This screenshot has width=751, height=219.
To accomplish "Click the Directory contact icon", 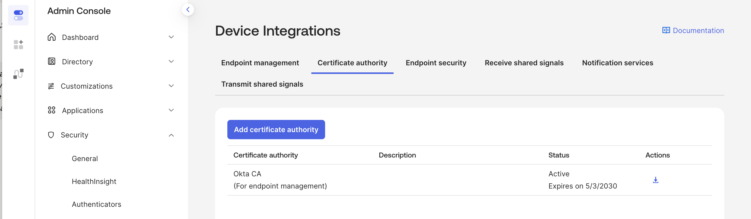I will click(52, 61).
